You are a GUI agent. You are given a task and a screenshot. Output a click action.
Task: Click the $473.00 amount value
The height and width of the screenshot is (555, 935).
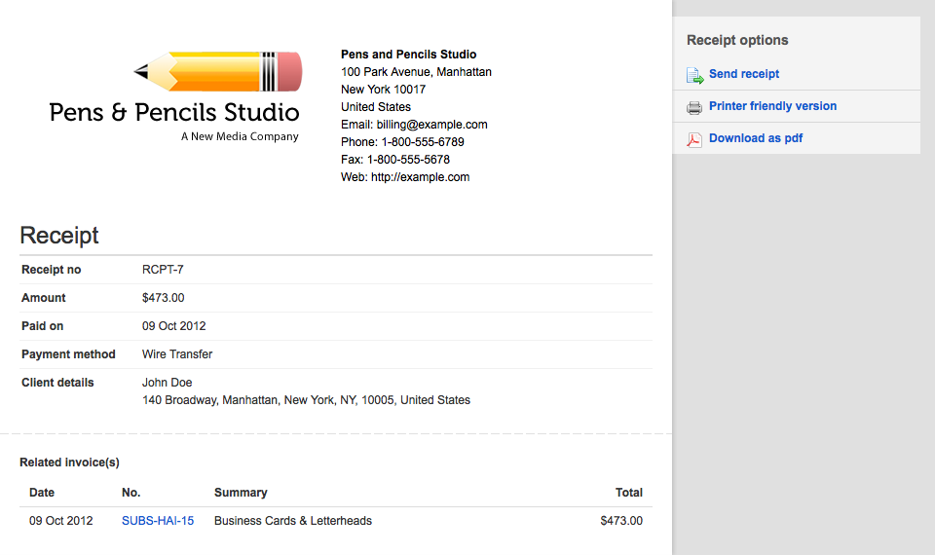point(163,298)
